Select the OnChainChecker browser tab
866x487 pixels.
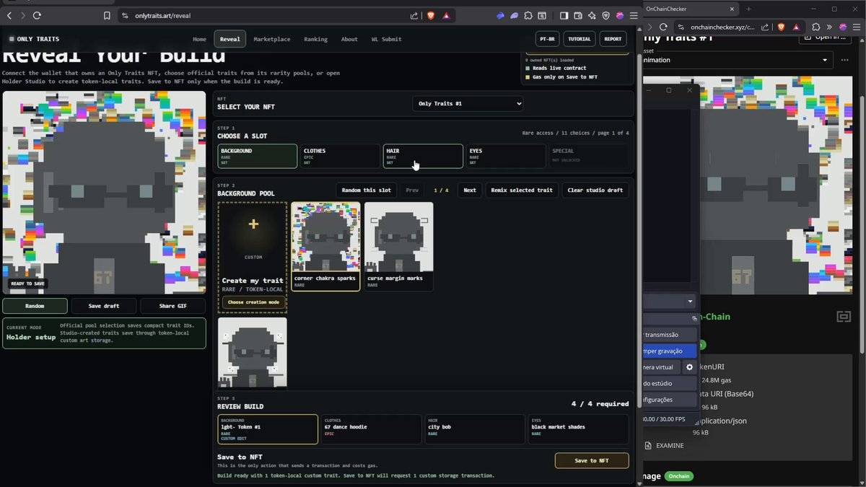[689, 9]
